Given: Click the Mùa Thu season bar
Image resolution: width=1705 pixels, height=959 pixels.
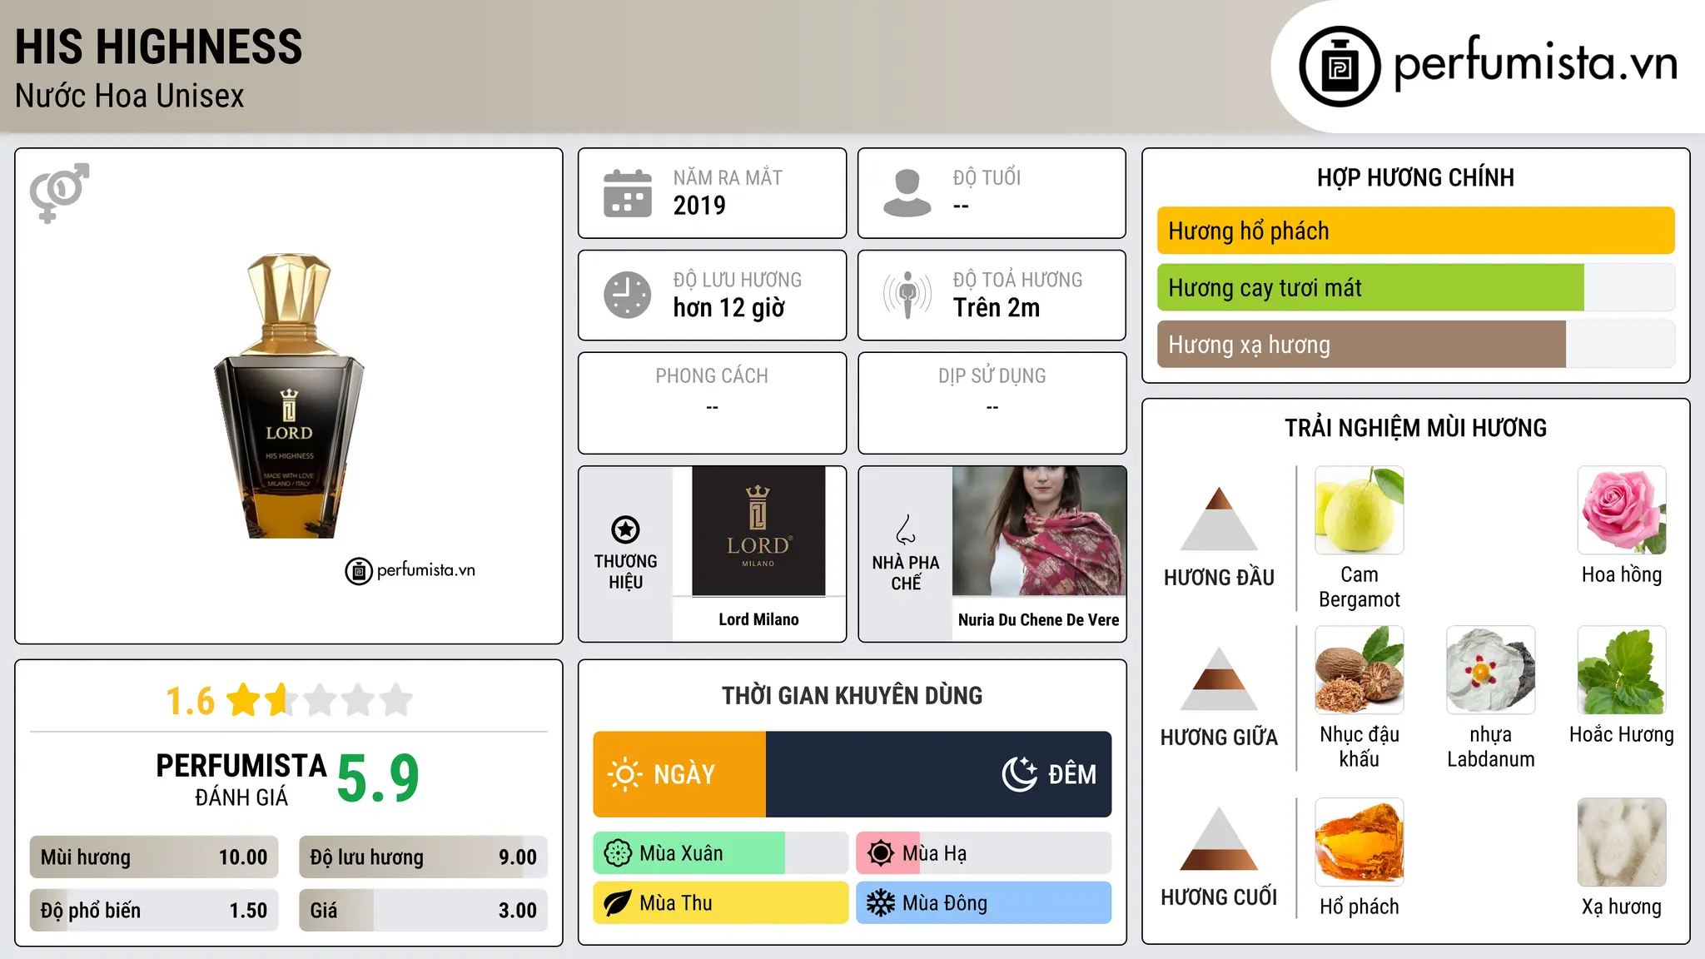Looking at the screenshot, I should [x=721, y=903].
